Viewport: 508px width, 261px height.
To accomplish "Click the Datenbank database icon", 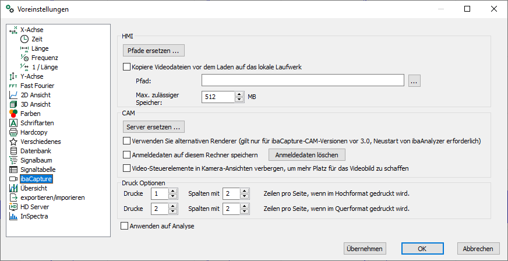I will click(14, 151).
